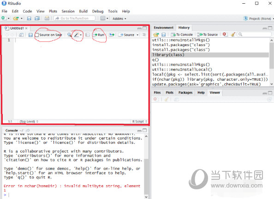Click the To Source button

208,35
